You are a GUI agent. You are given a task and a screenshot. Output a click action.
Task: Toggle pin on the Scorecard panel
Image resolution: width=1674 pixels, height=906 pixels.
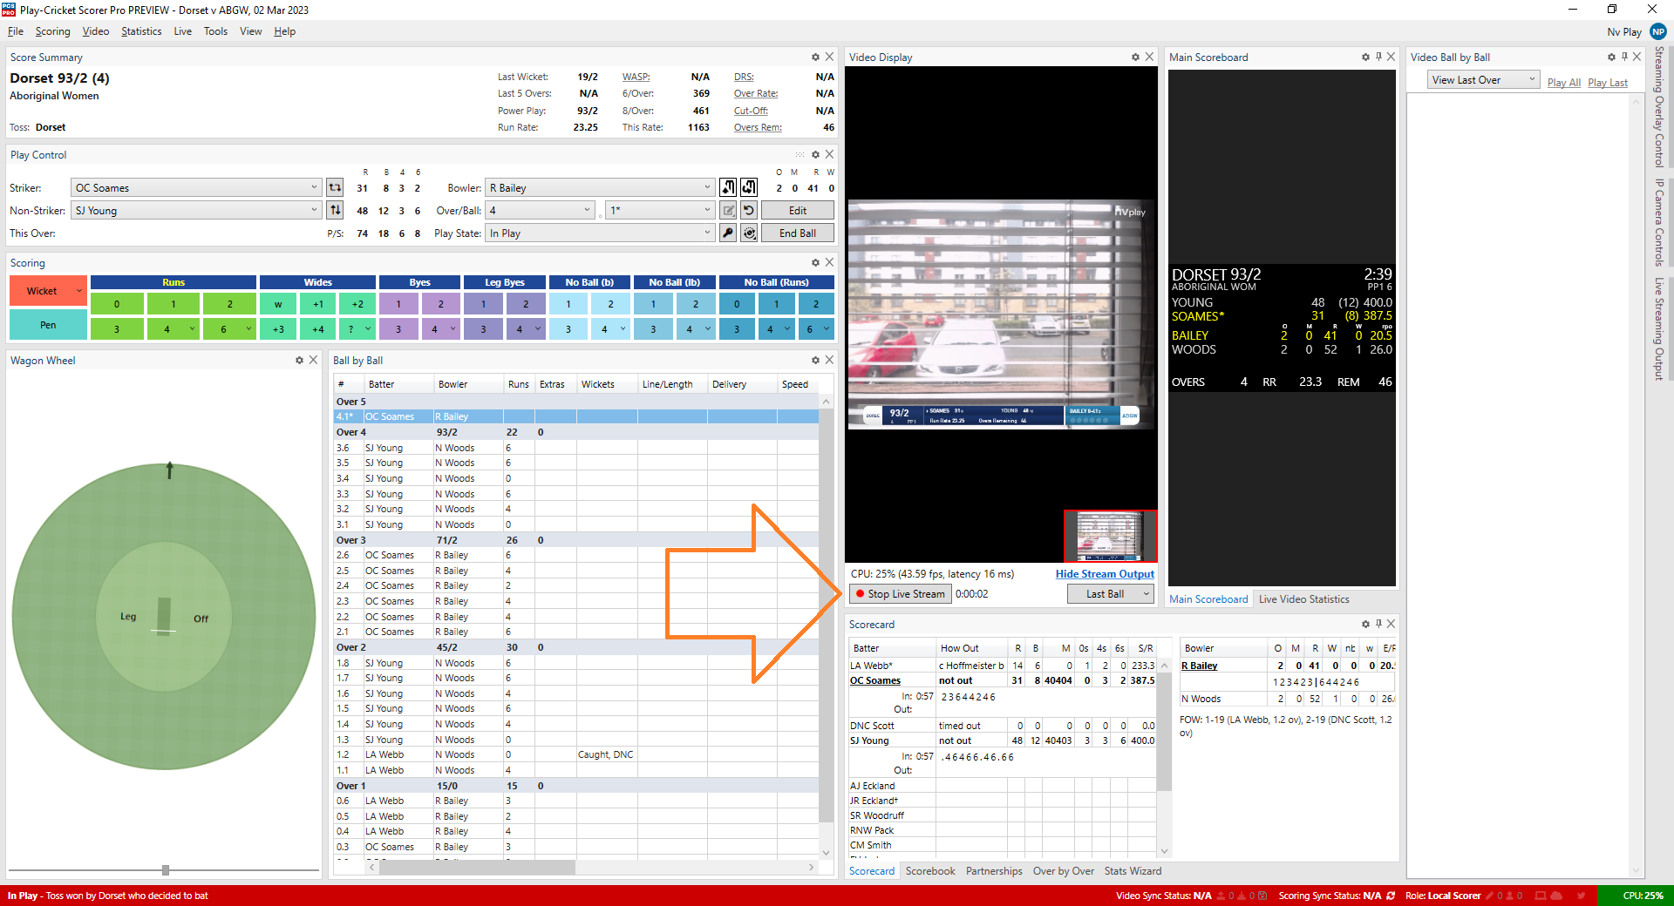(x=1378, y=624)
